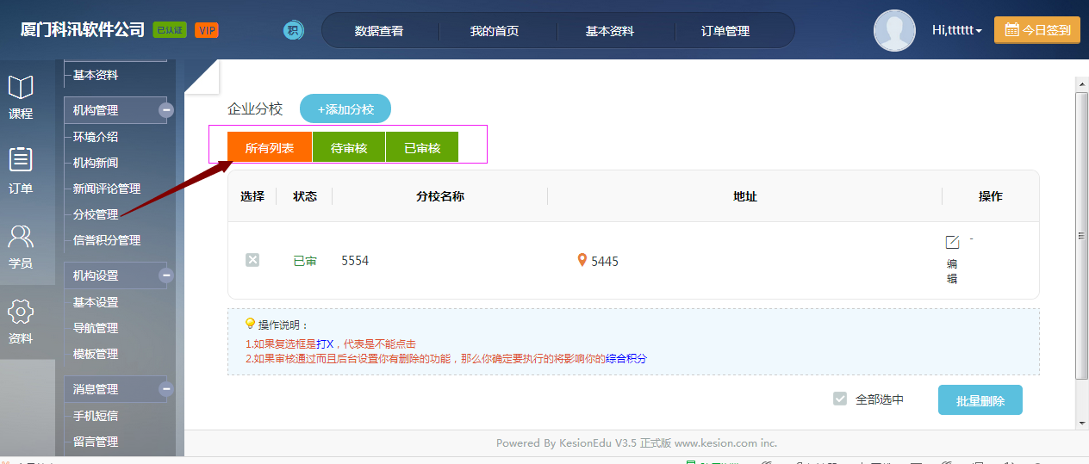Switch to the 已审核 tab
1089x464 pixels.
click(422, 147)
